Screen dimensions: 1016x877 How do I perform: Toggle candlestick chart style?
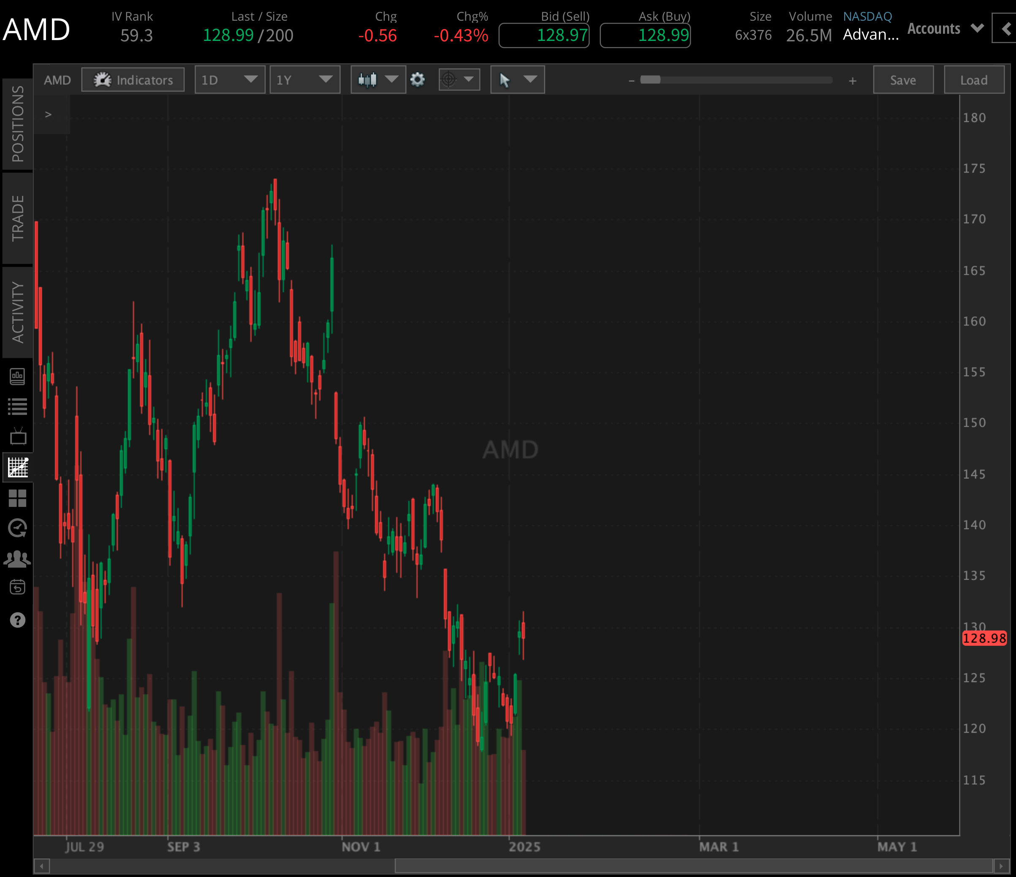378,79
